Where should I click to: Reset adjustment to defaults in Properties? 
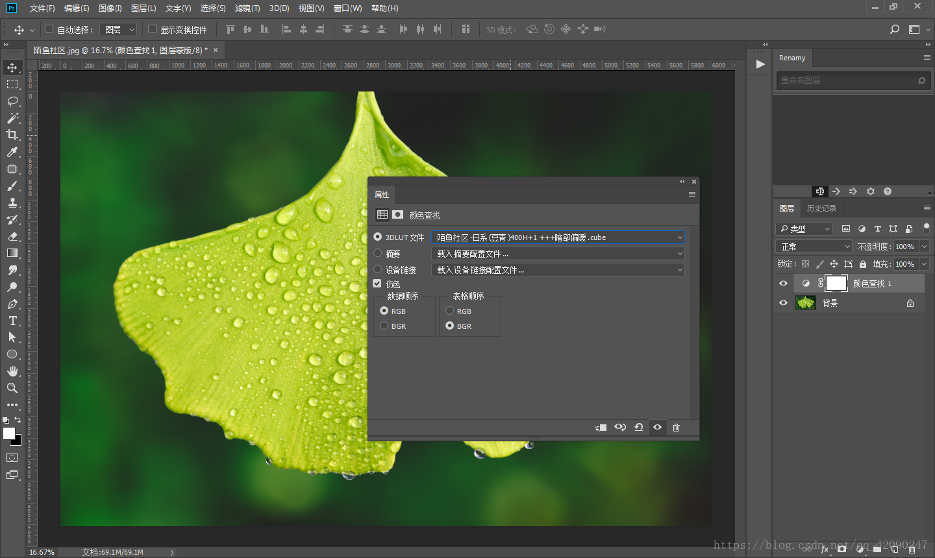pyautogui.click(x=639, y=428)
